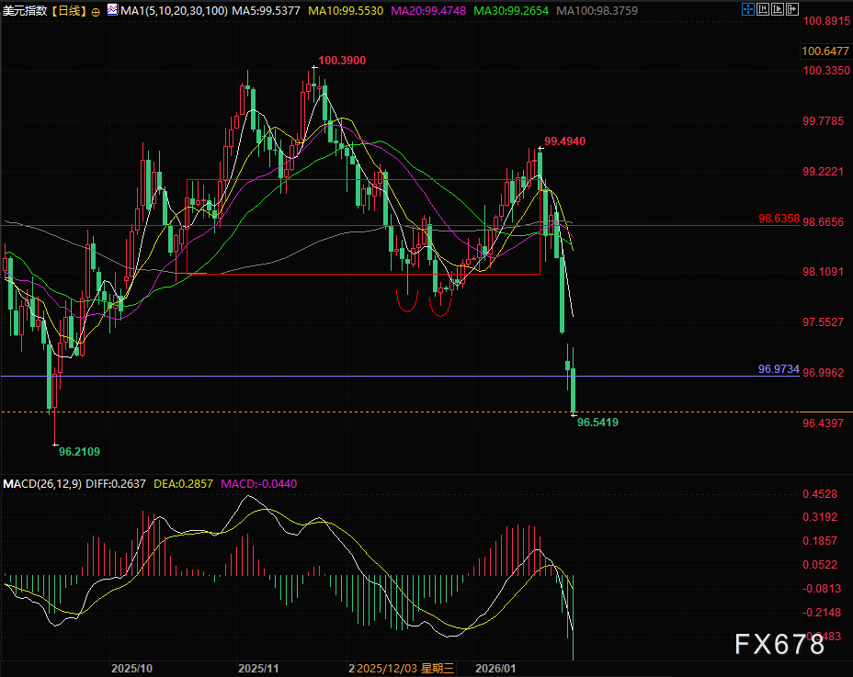
Task: Open the MA indicator chart icon
Action: (111, 11)
